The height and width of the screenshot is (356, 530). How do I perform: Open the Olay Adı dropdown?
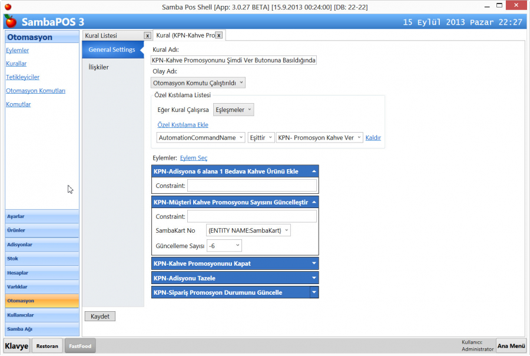(198, 83)
